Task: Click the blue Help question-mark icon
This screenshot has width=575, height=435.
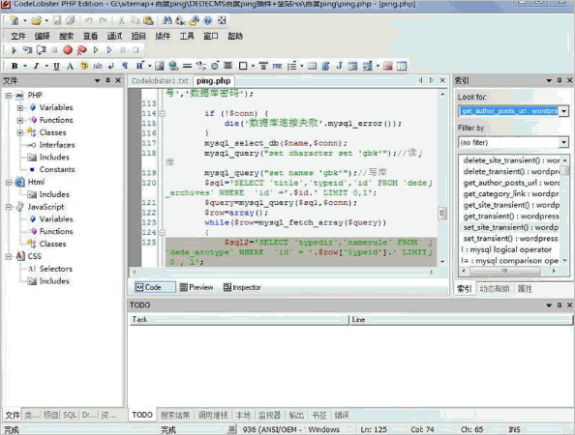Action: click(x=208, y=20)
